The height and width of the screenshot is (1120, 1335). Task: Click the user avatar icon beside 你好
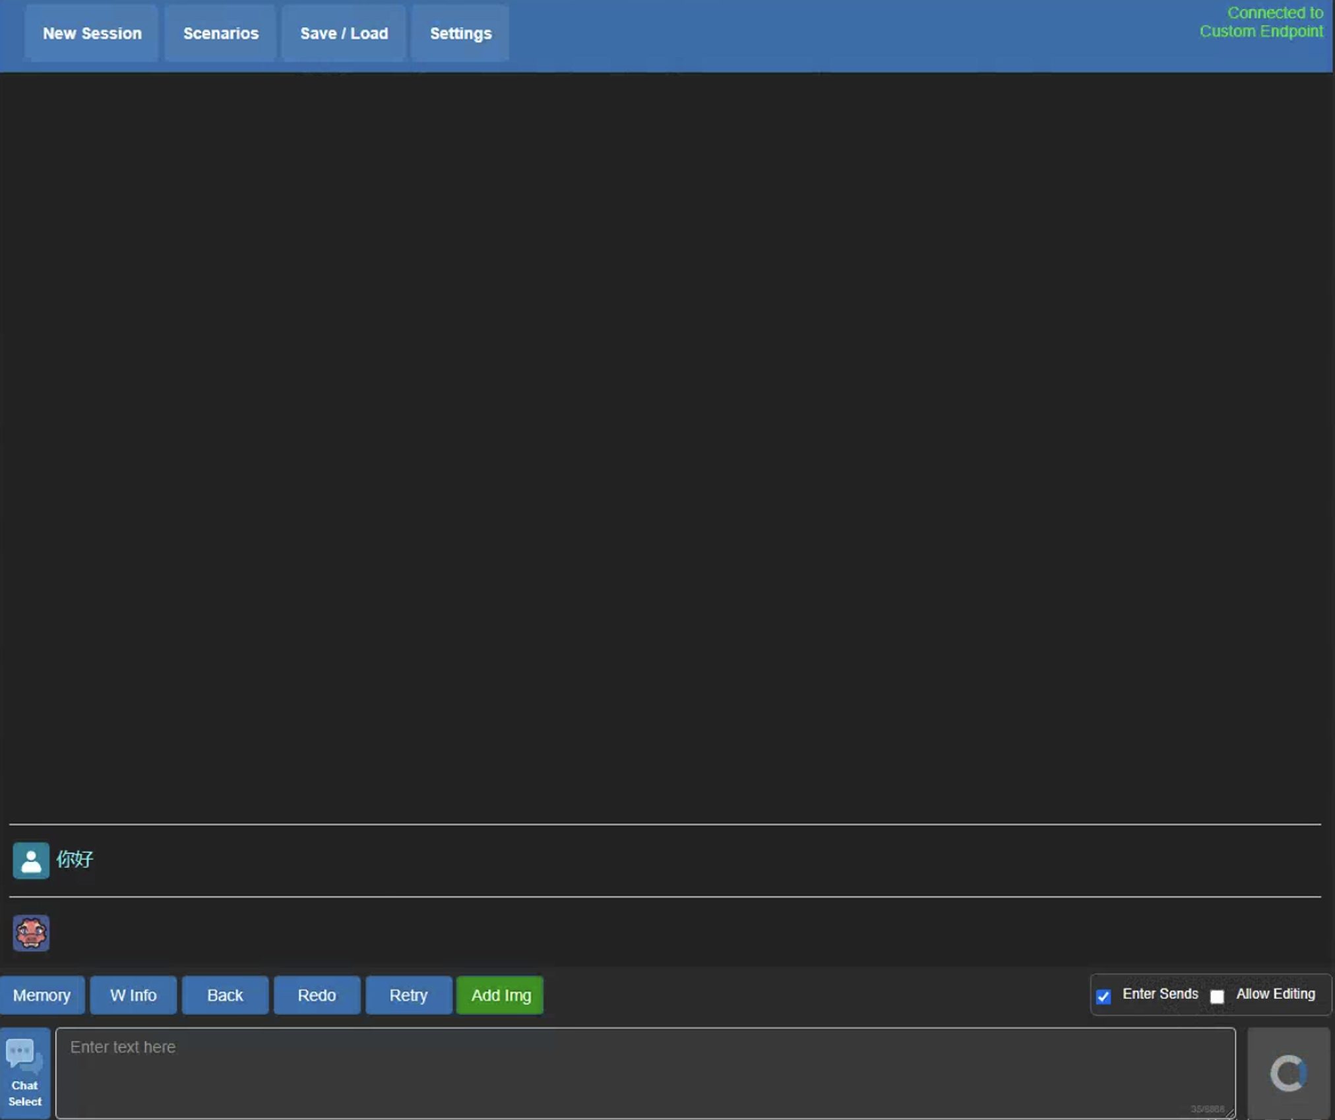[31, 860]
